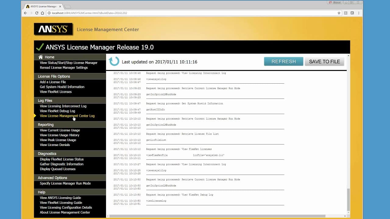Bookmark this page with star icon
390x219 pixels.
click(x=339, y=13)
